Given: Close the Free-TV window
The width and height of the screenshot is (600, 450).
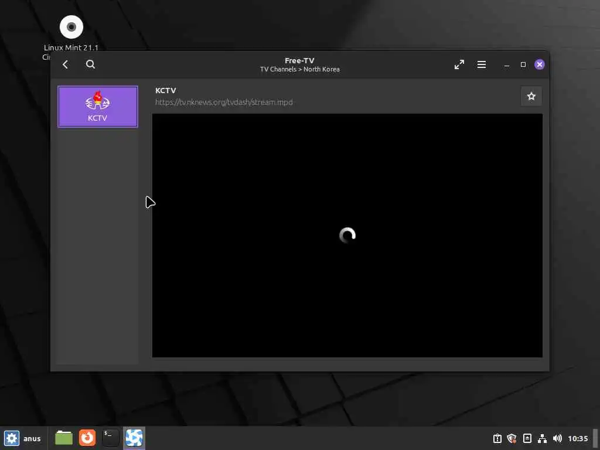Looking at the screenshot, I should (x=540, y=64).
